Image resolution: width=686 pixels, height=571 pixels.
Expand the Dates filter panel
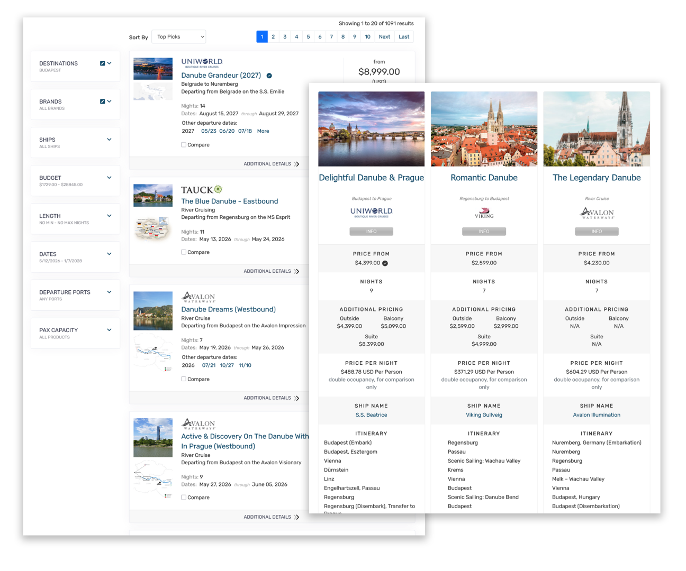pyautogui.click(x=75, y=256)
